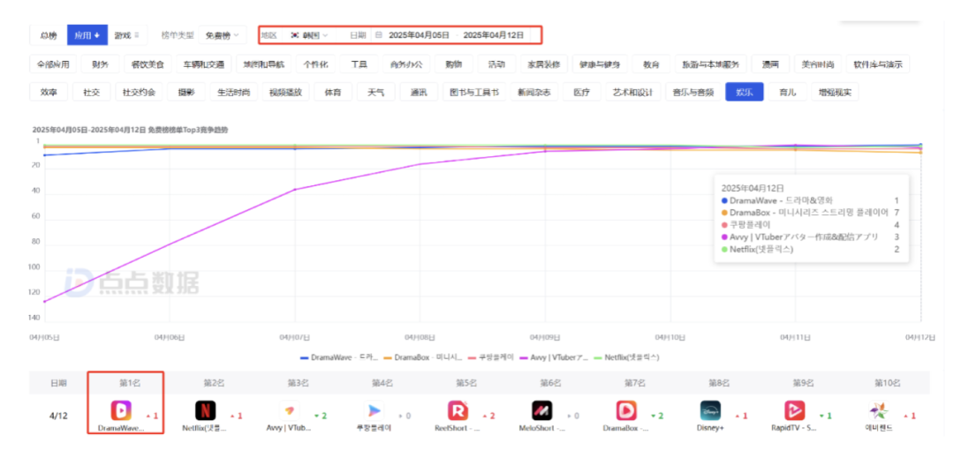The image size is (954, 458).
Task: Click the DramaBox orange legend color marker
Action: pyautogui.click(x=388, y=357)
